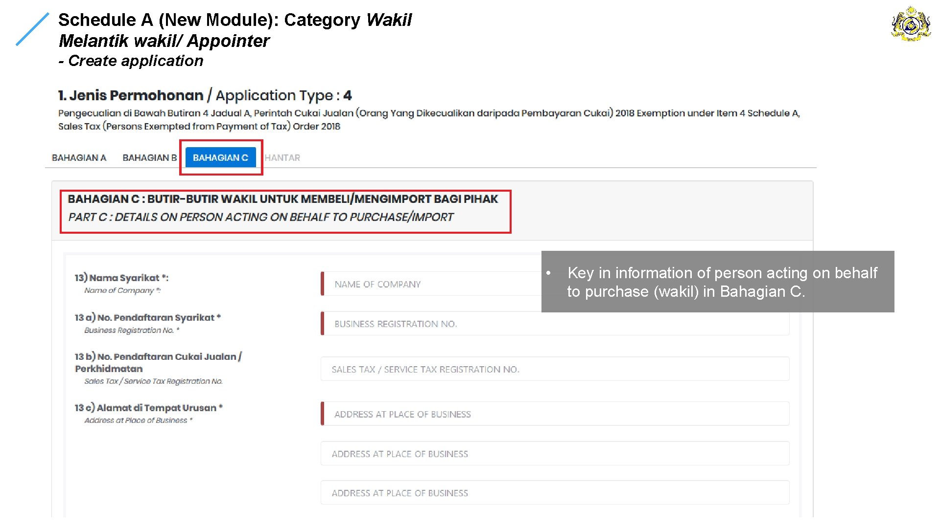Select the BAHAGIAN C tab
Image resolution: width=940 pixels, height=528 pixels.
[220, 158]
